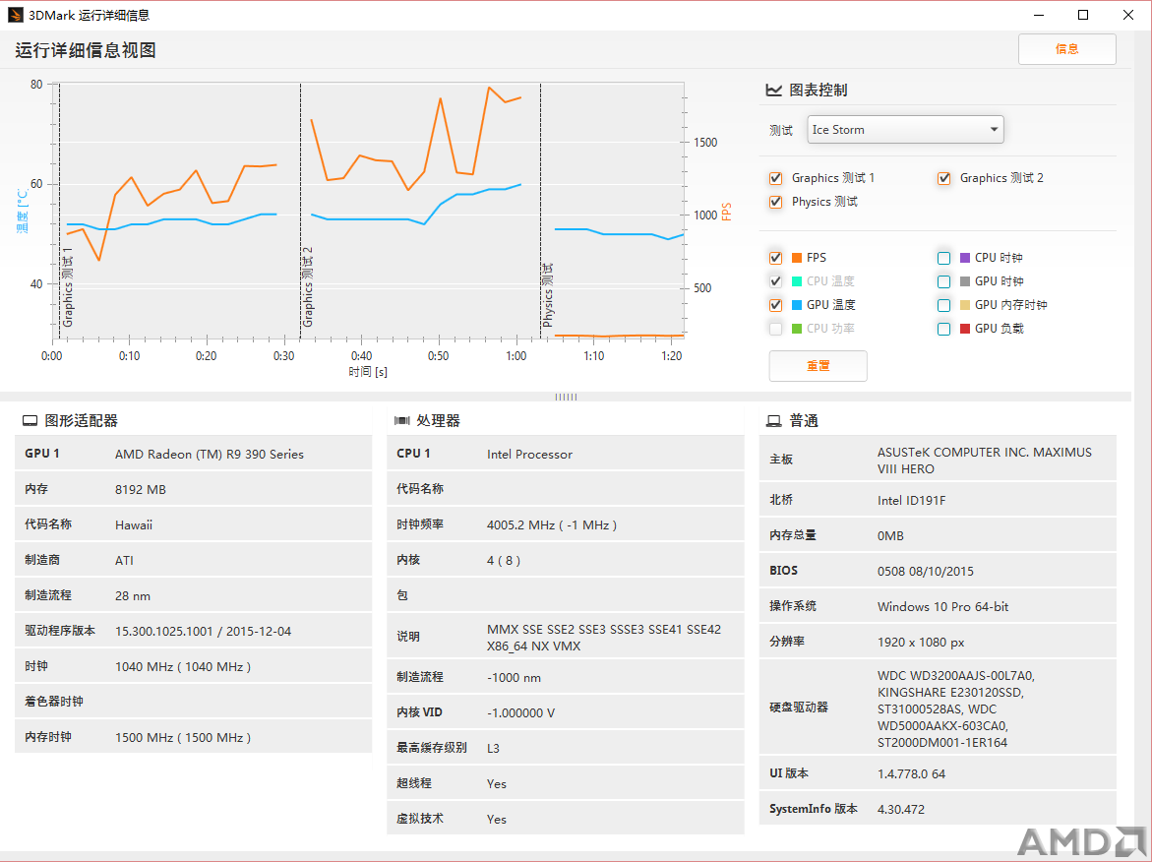Click the chip icon beside 处理器

(x=402, y=421)
